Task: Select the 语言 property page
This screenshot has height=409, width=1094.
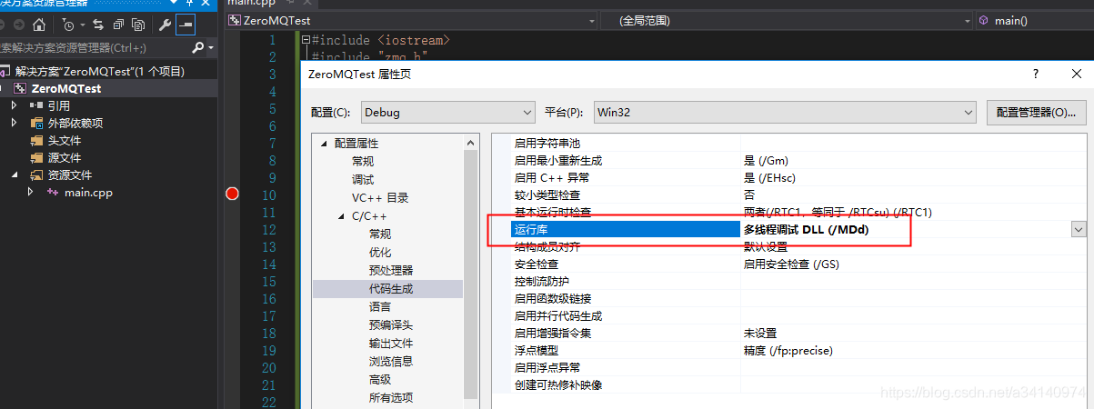Action: pyautogui.click(x=380, y=306)
